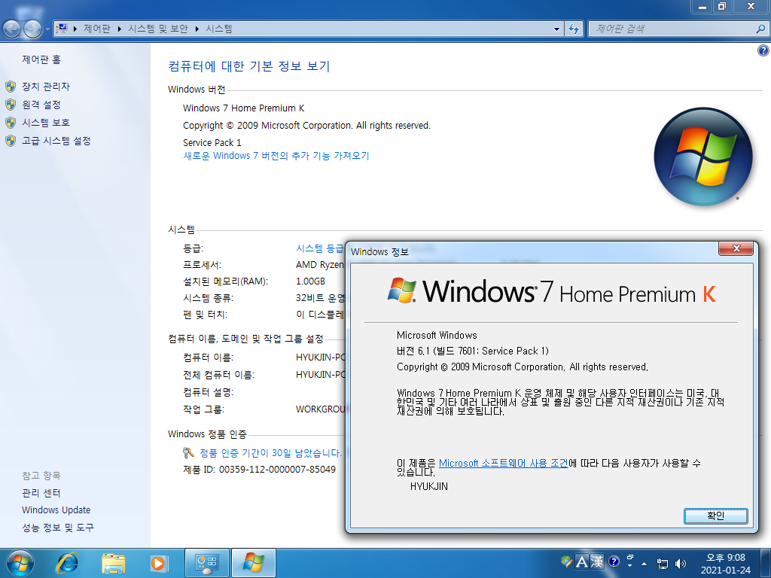Open help via blue question mark icon
The image size is (771, 578).
pos(763,50)
